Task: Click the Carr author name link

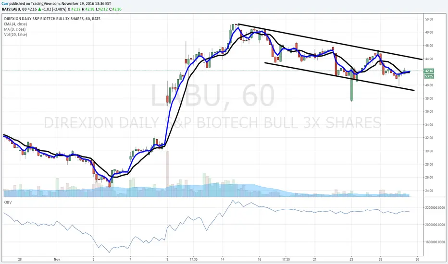Action: pyautogui.click(x=5, y=4)
